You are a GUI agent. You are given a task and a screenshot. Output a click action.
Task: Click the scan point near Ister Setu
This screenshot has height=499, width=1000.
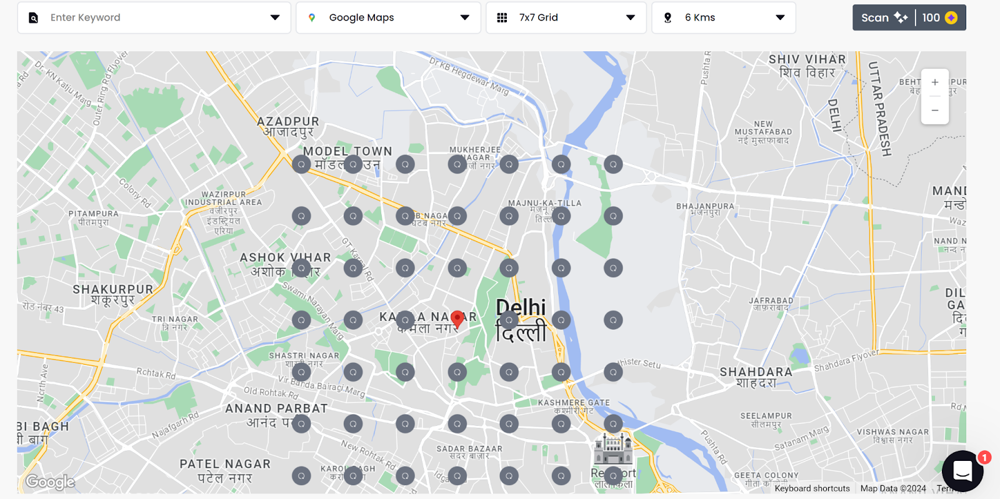coord(613,372)
